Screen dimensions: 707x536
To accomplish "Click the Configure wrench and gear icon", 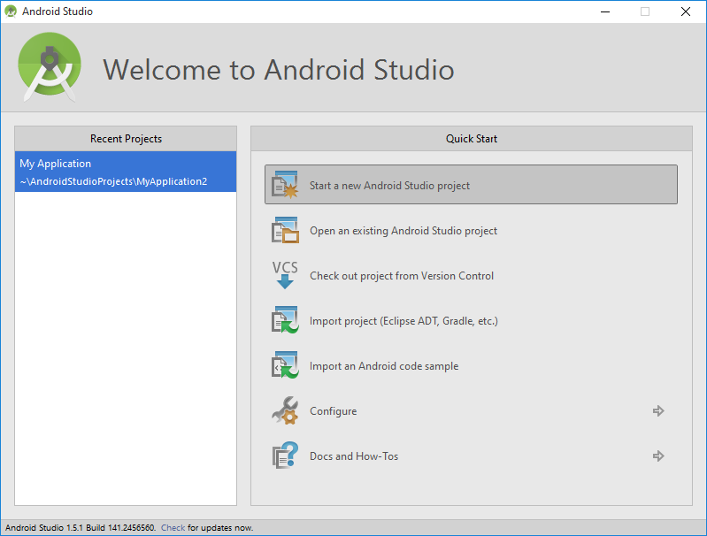I will [x=285, y=410].
